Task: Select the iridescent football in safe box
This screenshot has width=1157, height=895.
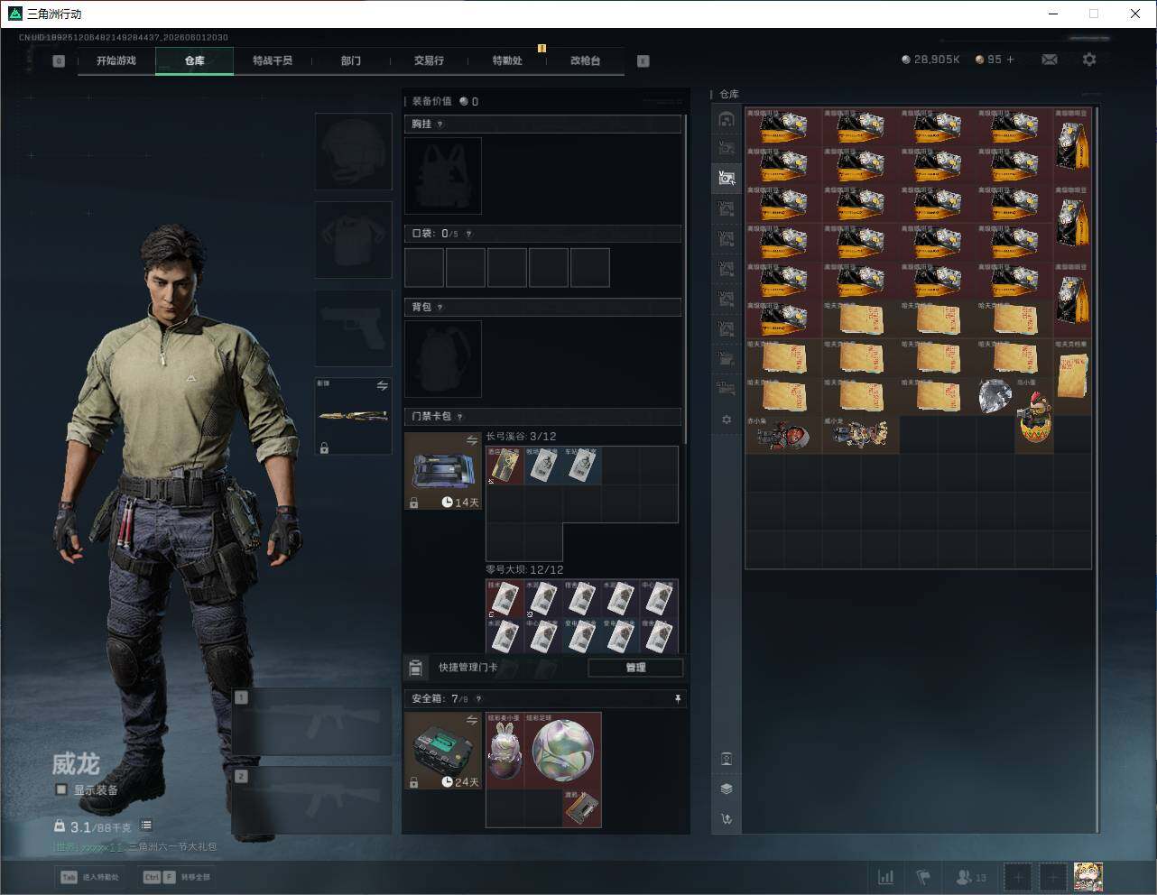Action: [x=563, y=751]
